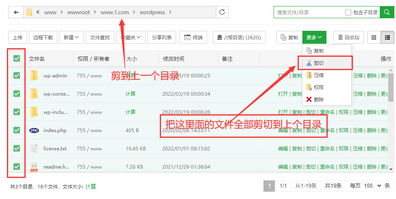Click the wp-includes folder icon
The image size is (396, 199).
34,112
